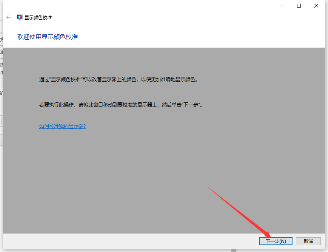Click the 显示颜色校准 window title text
Viewport: 328px width, 252px height.
click(x=38, y=17)
